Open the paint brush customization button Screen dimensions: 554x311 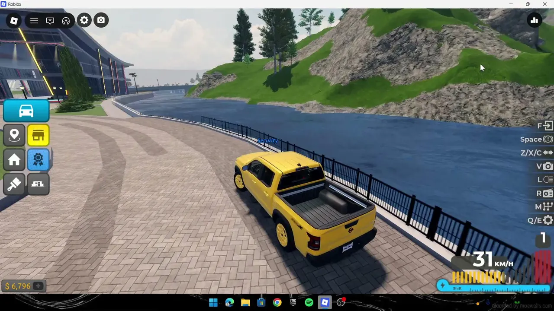tap(14, 184)
